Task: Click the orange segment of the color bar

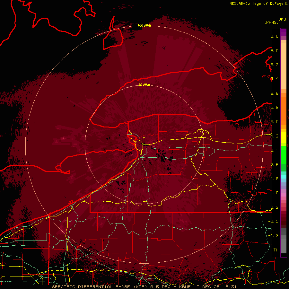Action: 284,110
